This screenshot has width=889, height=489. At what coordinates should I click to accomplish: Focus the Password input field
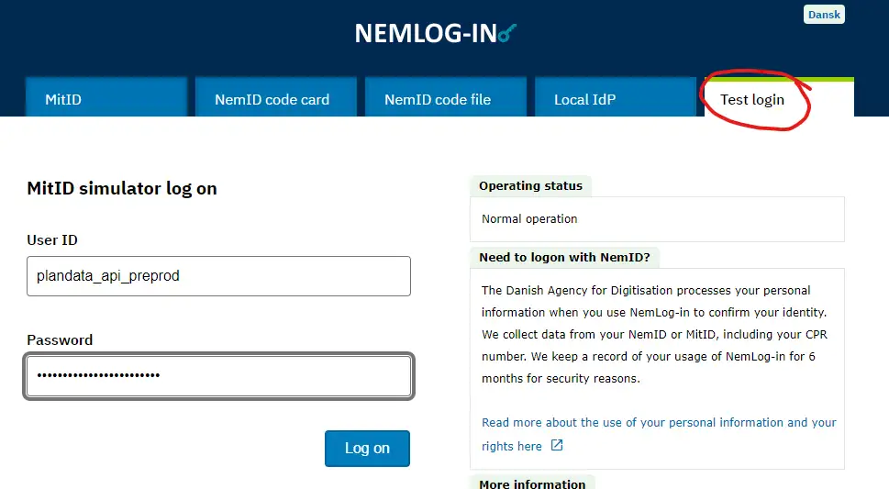[218, 376]
